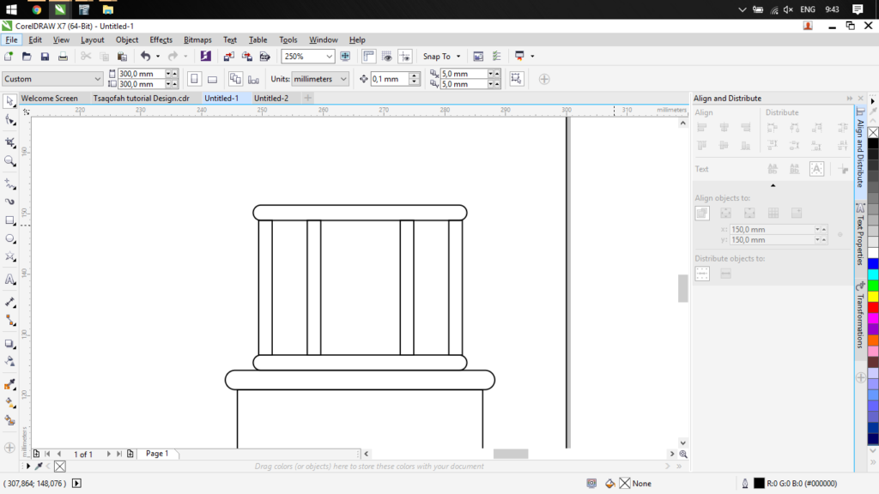Viewport: 879px width, 494px height.
Task: Toggle show rulers button
Action: point(368,57)
